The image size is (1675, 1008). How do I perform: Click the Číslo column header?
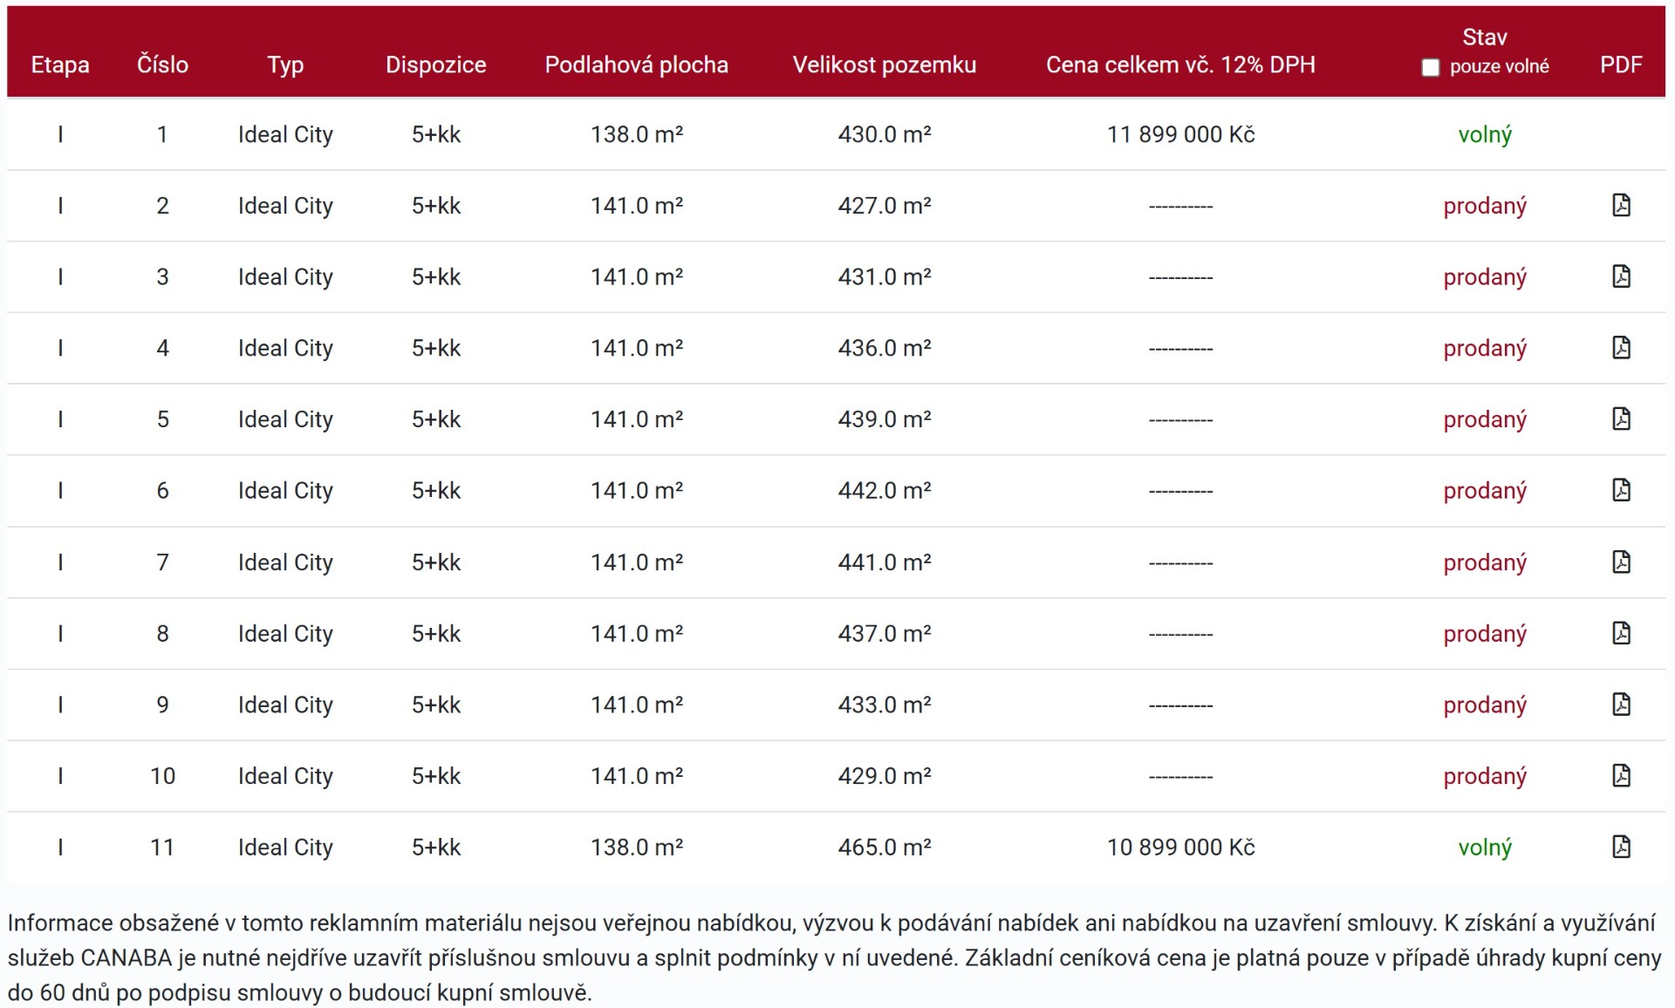coord(162,65)
